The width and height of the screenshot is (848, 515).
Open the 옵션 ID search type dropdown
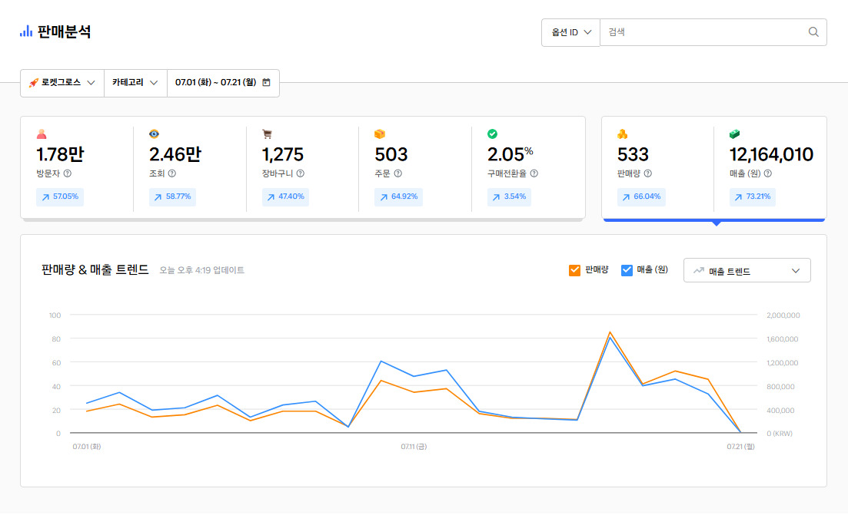click(x=570, y=32)
